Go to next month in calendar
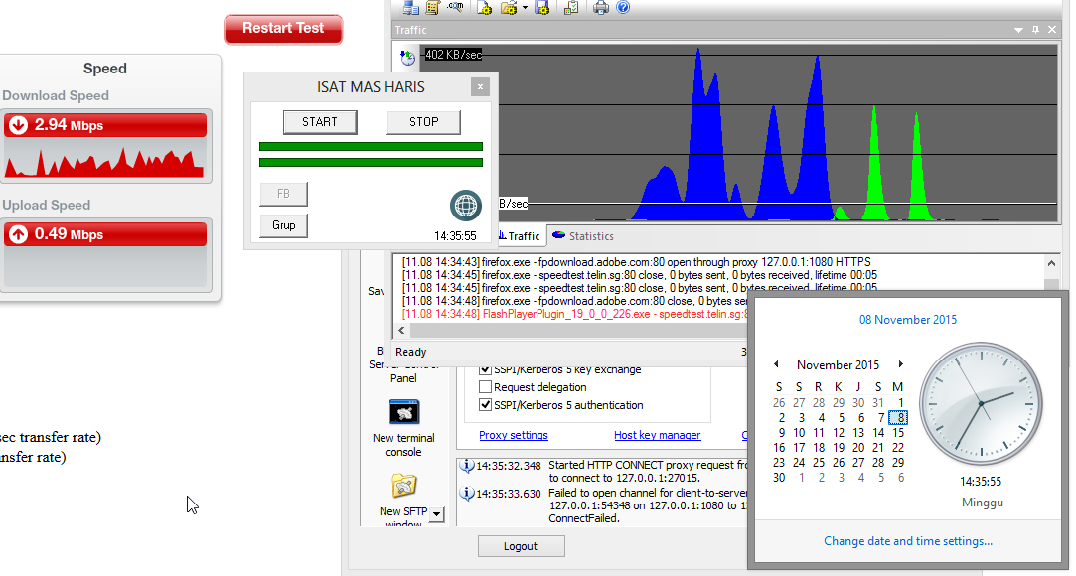This screenshot has width=1076, height=576. point(901,364)
